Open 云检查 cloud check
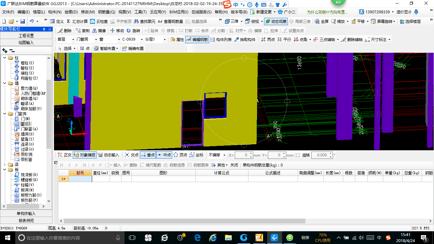 point(99,21)
